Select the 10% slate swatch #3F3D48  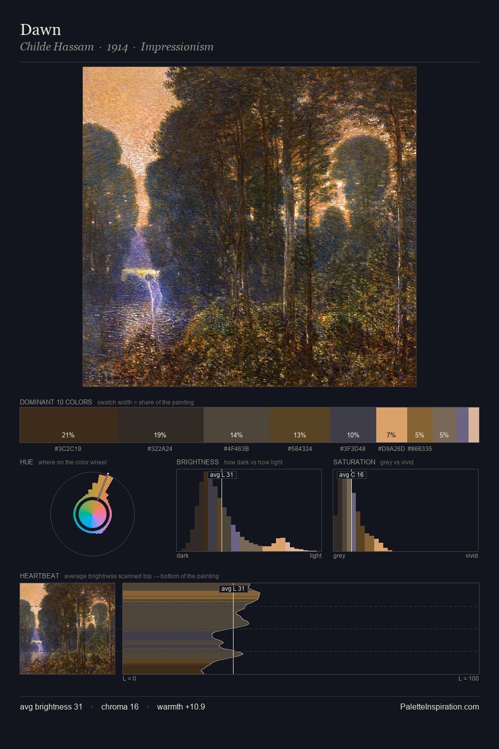pyautogui.click(x=353, y=425)
